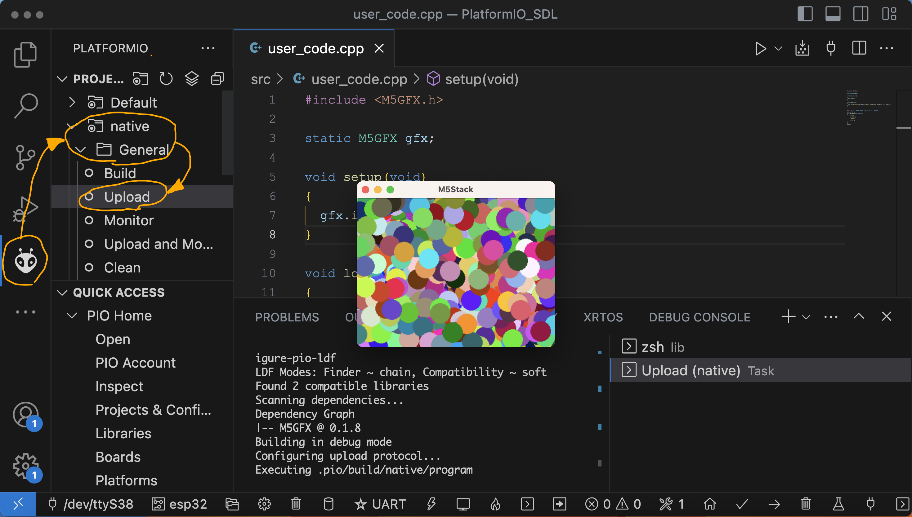The height and width of the screenshot is (517, 912).
Task: Click the Run play button in editor toolbar
Action: (x=760, y=48)
